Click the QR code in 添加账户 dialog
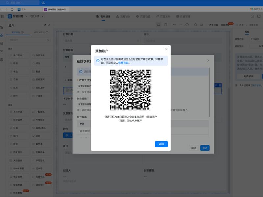This screenshot has height=197, width=263. (x=131, y=90)
